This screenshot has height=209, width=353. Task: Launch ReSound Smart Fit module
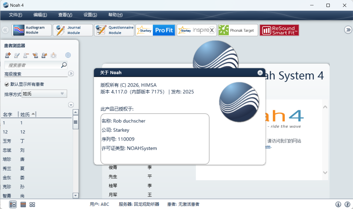tap(279, 30)
